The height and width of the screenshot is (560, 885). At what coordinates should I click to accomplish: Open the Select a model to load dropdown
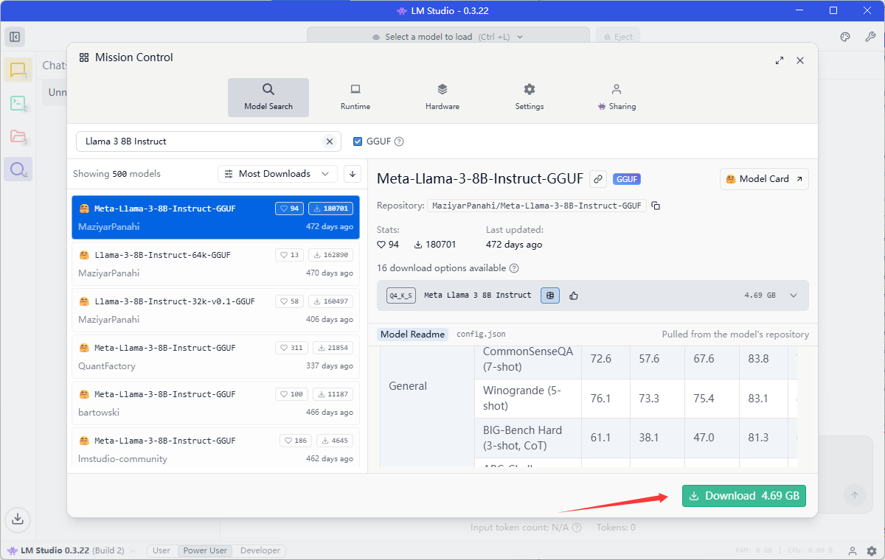(x=448, y=37)
